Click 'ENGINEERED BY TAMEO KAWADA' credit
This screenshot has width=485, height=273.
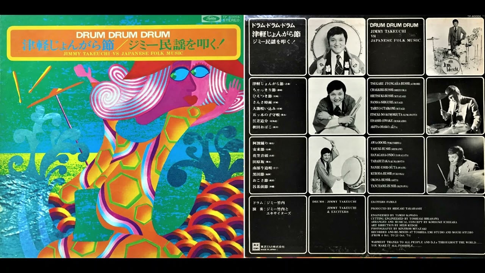coord(394,215)
